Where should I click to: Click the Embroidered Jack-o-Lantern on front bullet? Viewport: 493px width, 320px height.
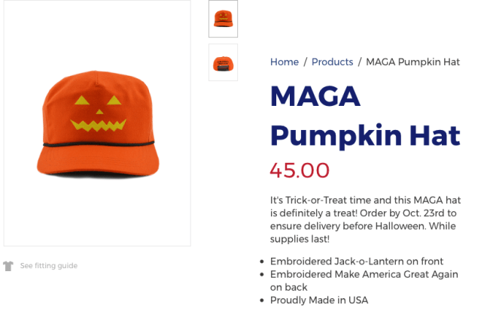tap(356, 261)
